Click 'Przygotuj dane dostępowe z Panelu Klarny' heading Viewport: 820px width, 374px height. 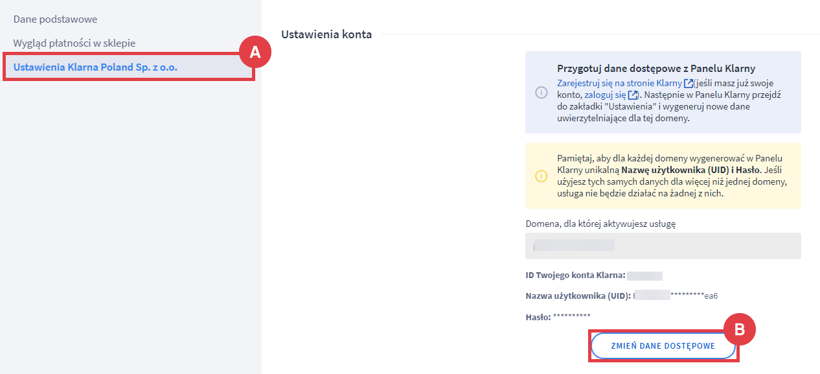coord(656,69)
